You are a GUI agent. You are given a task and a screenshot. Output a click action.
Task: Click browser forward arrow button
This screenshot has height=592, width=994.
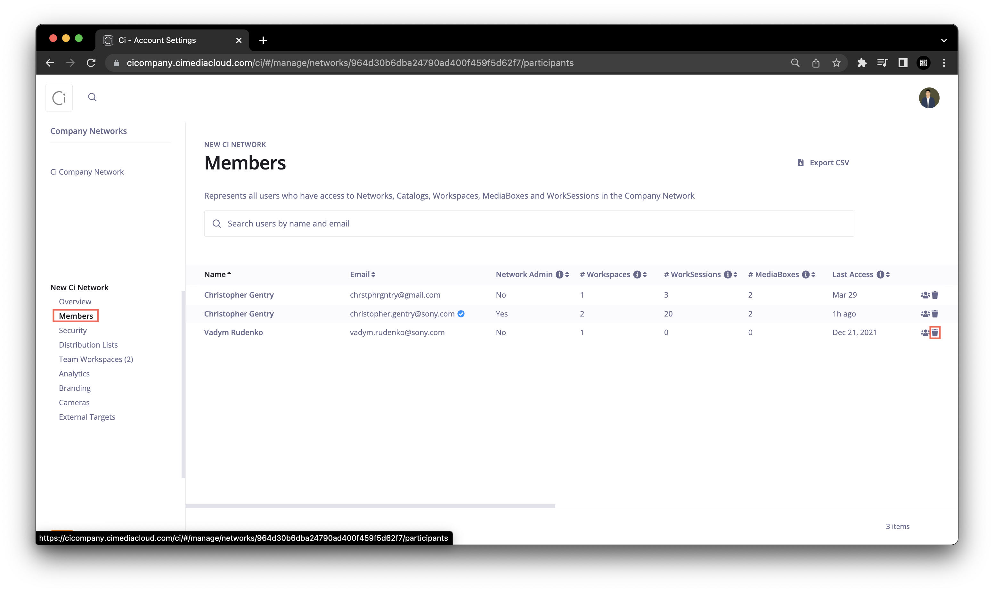[70, 63]
